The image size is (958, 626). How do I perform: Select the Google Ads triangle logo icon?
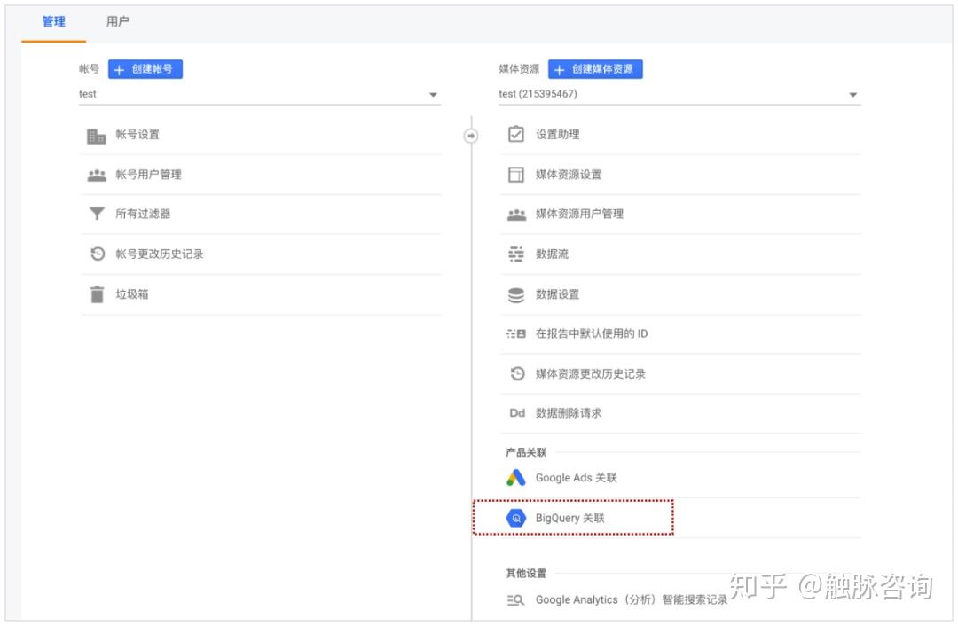pyautogui.click(x=516, y=477)
